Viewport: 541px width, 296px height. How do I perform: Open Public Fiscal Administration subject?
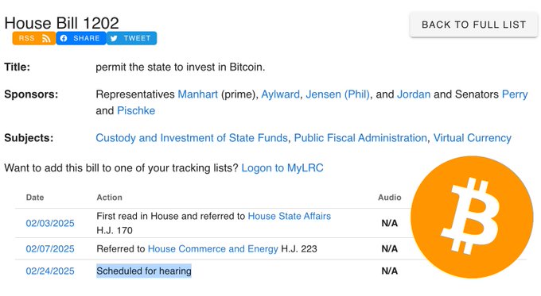click(x=360, y=138)
